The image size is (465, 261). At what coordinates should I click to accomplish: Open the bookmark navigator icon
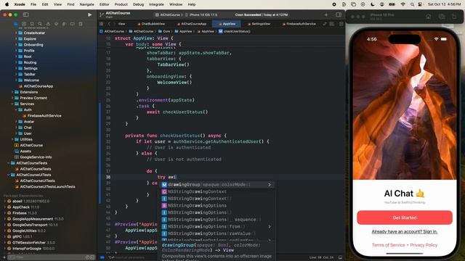32,24
